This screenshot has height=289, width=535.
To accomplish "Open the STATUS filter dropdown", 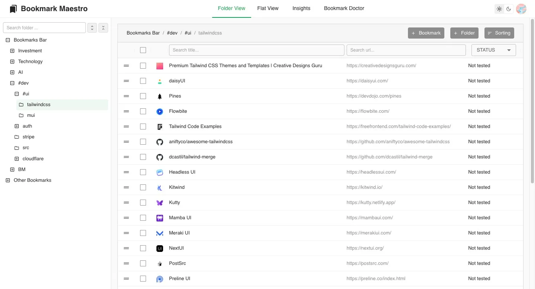I will tap(493, 50).
